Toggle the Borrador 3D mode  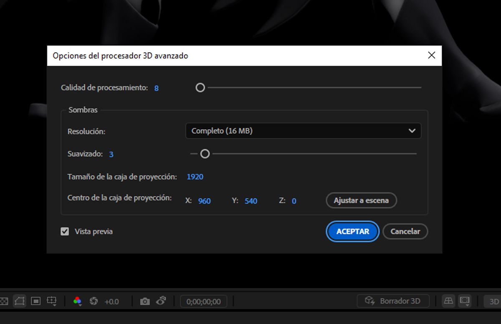pos(392,301)
